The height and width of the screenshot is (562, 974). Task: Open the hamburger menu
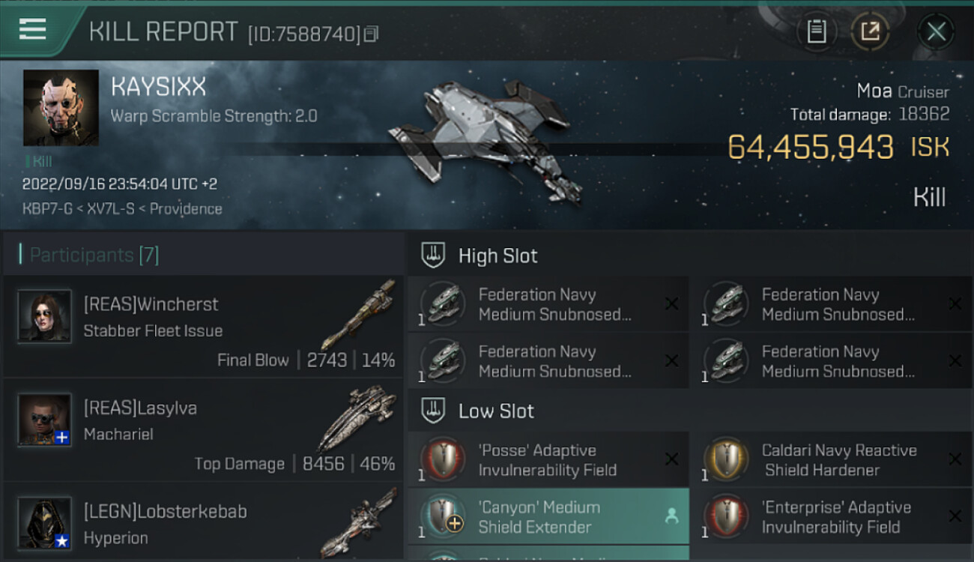click(x=33, y=30)
